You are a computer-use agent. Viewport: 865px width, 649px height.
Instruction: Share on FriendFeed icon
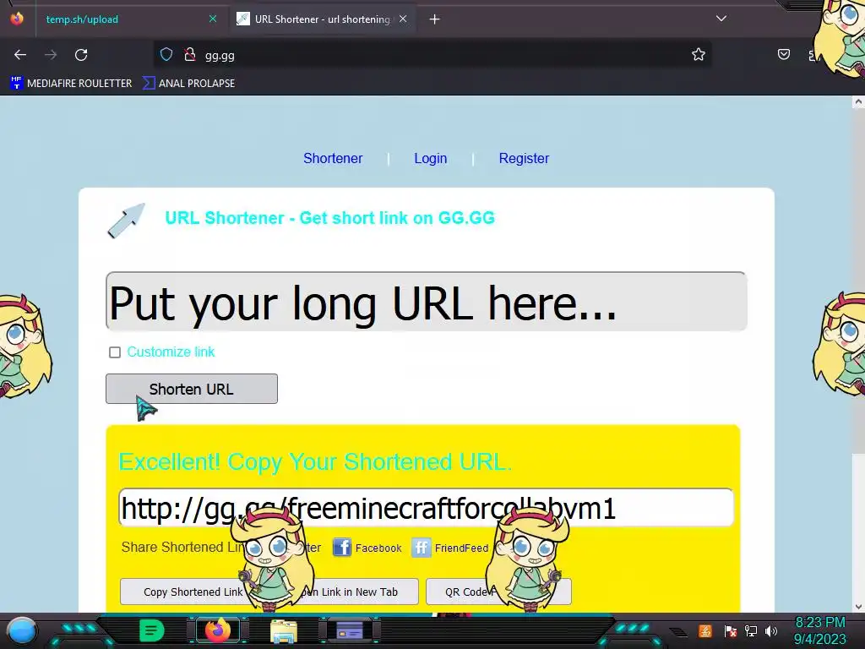click(421, 548)
